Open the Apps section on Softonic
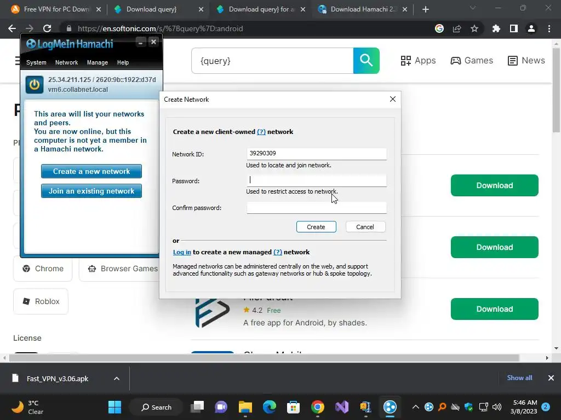The height and width of the screenshot is (420, 561). coord(418,61)
